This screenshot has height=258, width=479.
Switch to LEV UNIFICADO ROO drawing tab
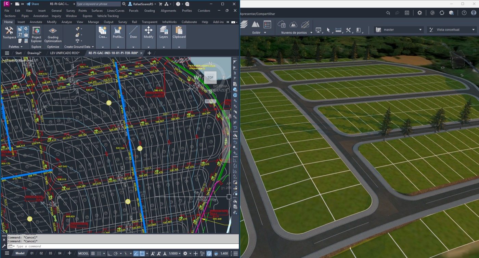65,53
